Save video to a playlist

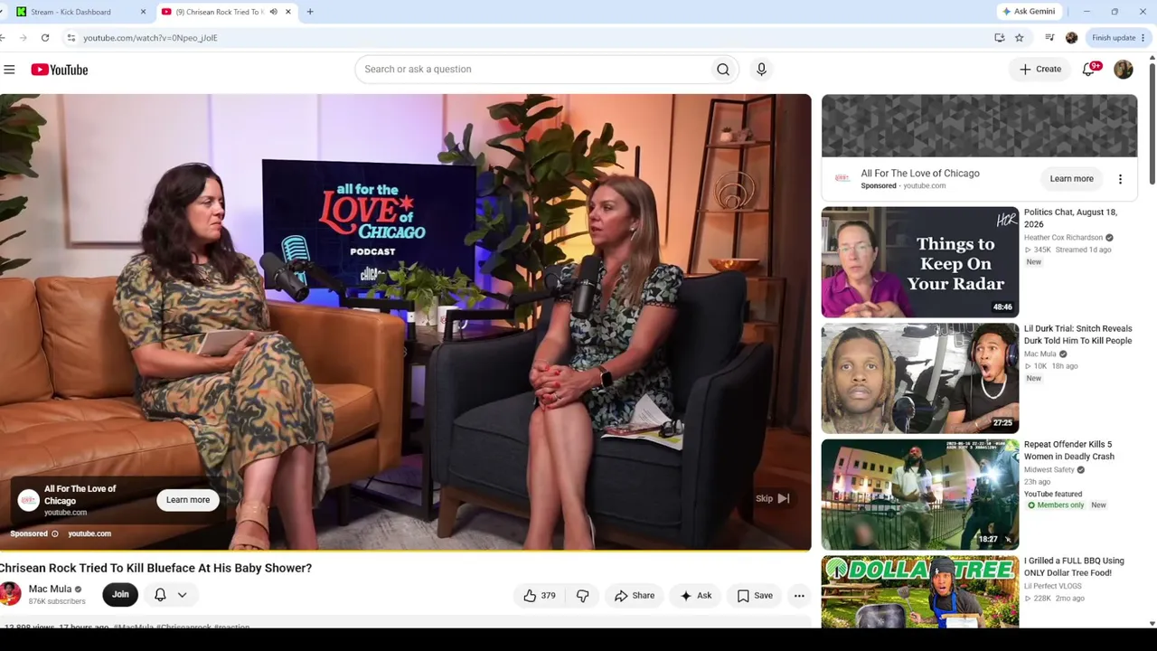click(755, 596)
